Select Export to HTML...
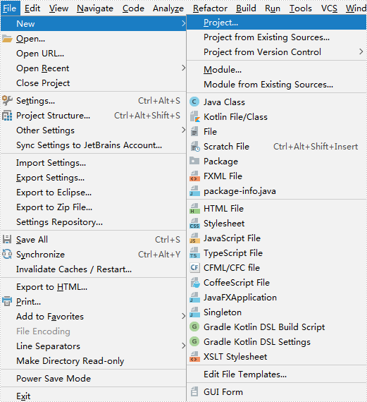This screenshot has width=367, height=402. (93, 287)
